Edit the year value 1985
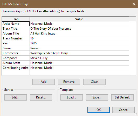Screen dimensions: 138x116 pyautogui.click(x=79, y=43)
